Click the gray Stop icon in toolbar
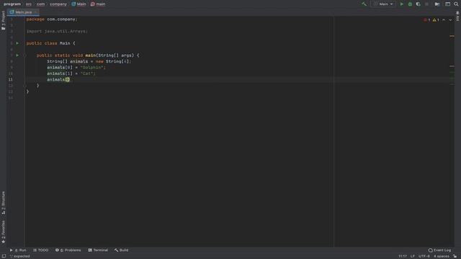461x259 pixels. click(x=426, y=4)
